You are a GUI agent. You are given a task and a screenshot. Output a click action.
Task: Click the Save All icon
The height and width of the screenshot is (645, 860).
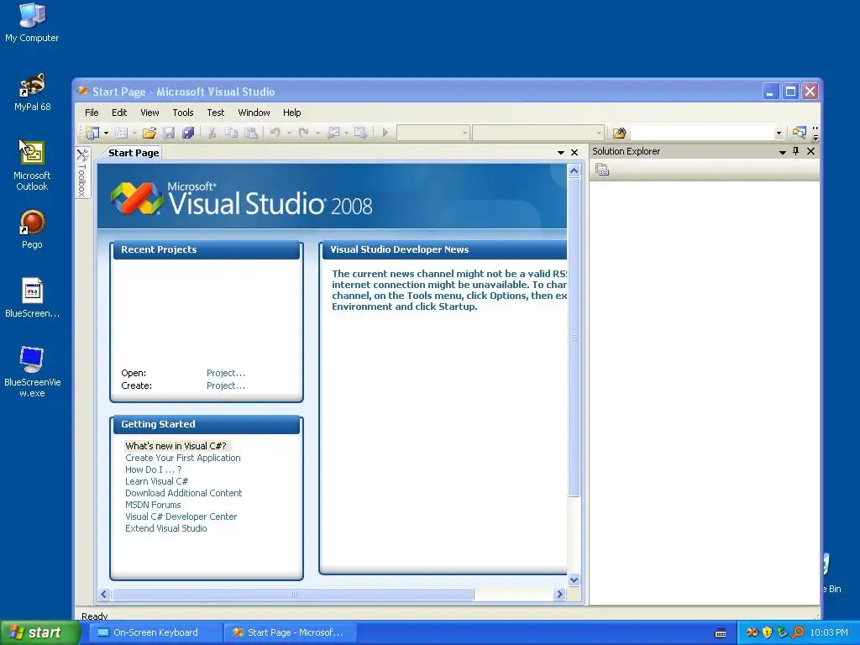tap(188, 133)
